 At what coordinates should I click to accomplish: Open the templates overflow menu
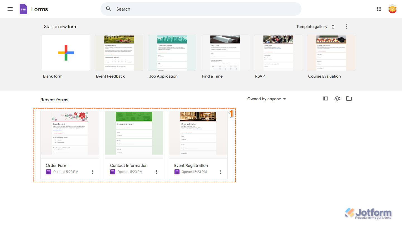[x=346, y=27]
